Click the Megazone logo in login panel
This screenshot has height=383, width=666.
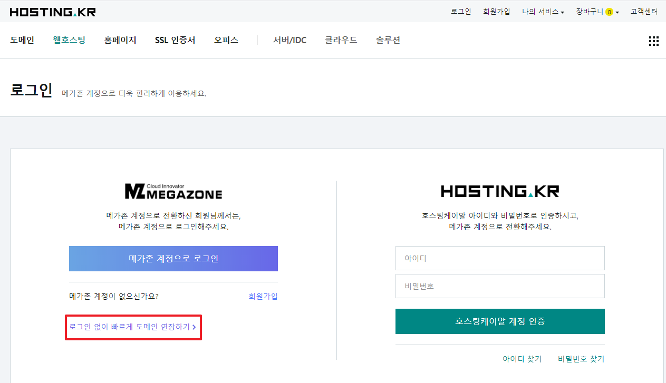point(173,191)
